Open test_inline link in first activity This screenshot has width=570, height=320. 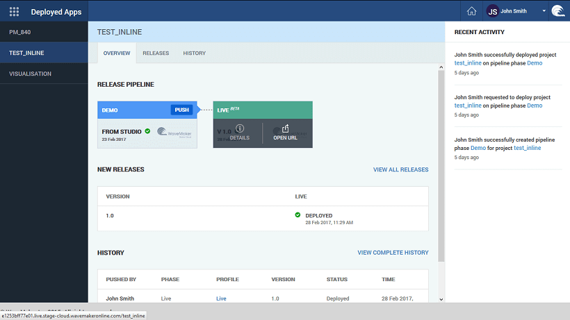pos(468,63)
